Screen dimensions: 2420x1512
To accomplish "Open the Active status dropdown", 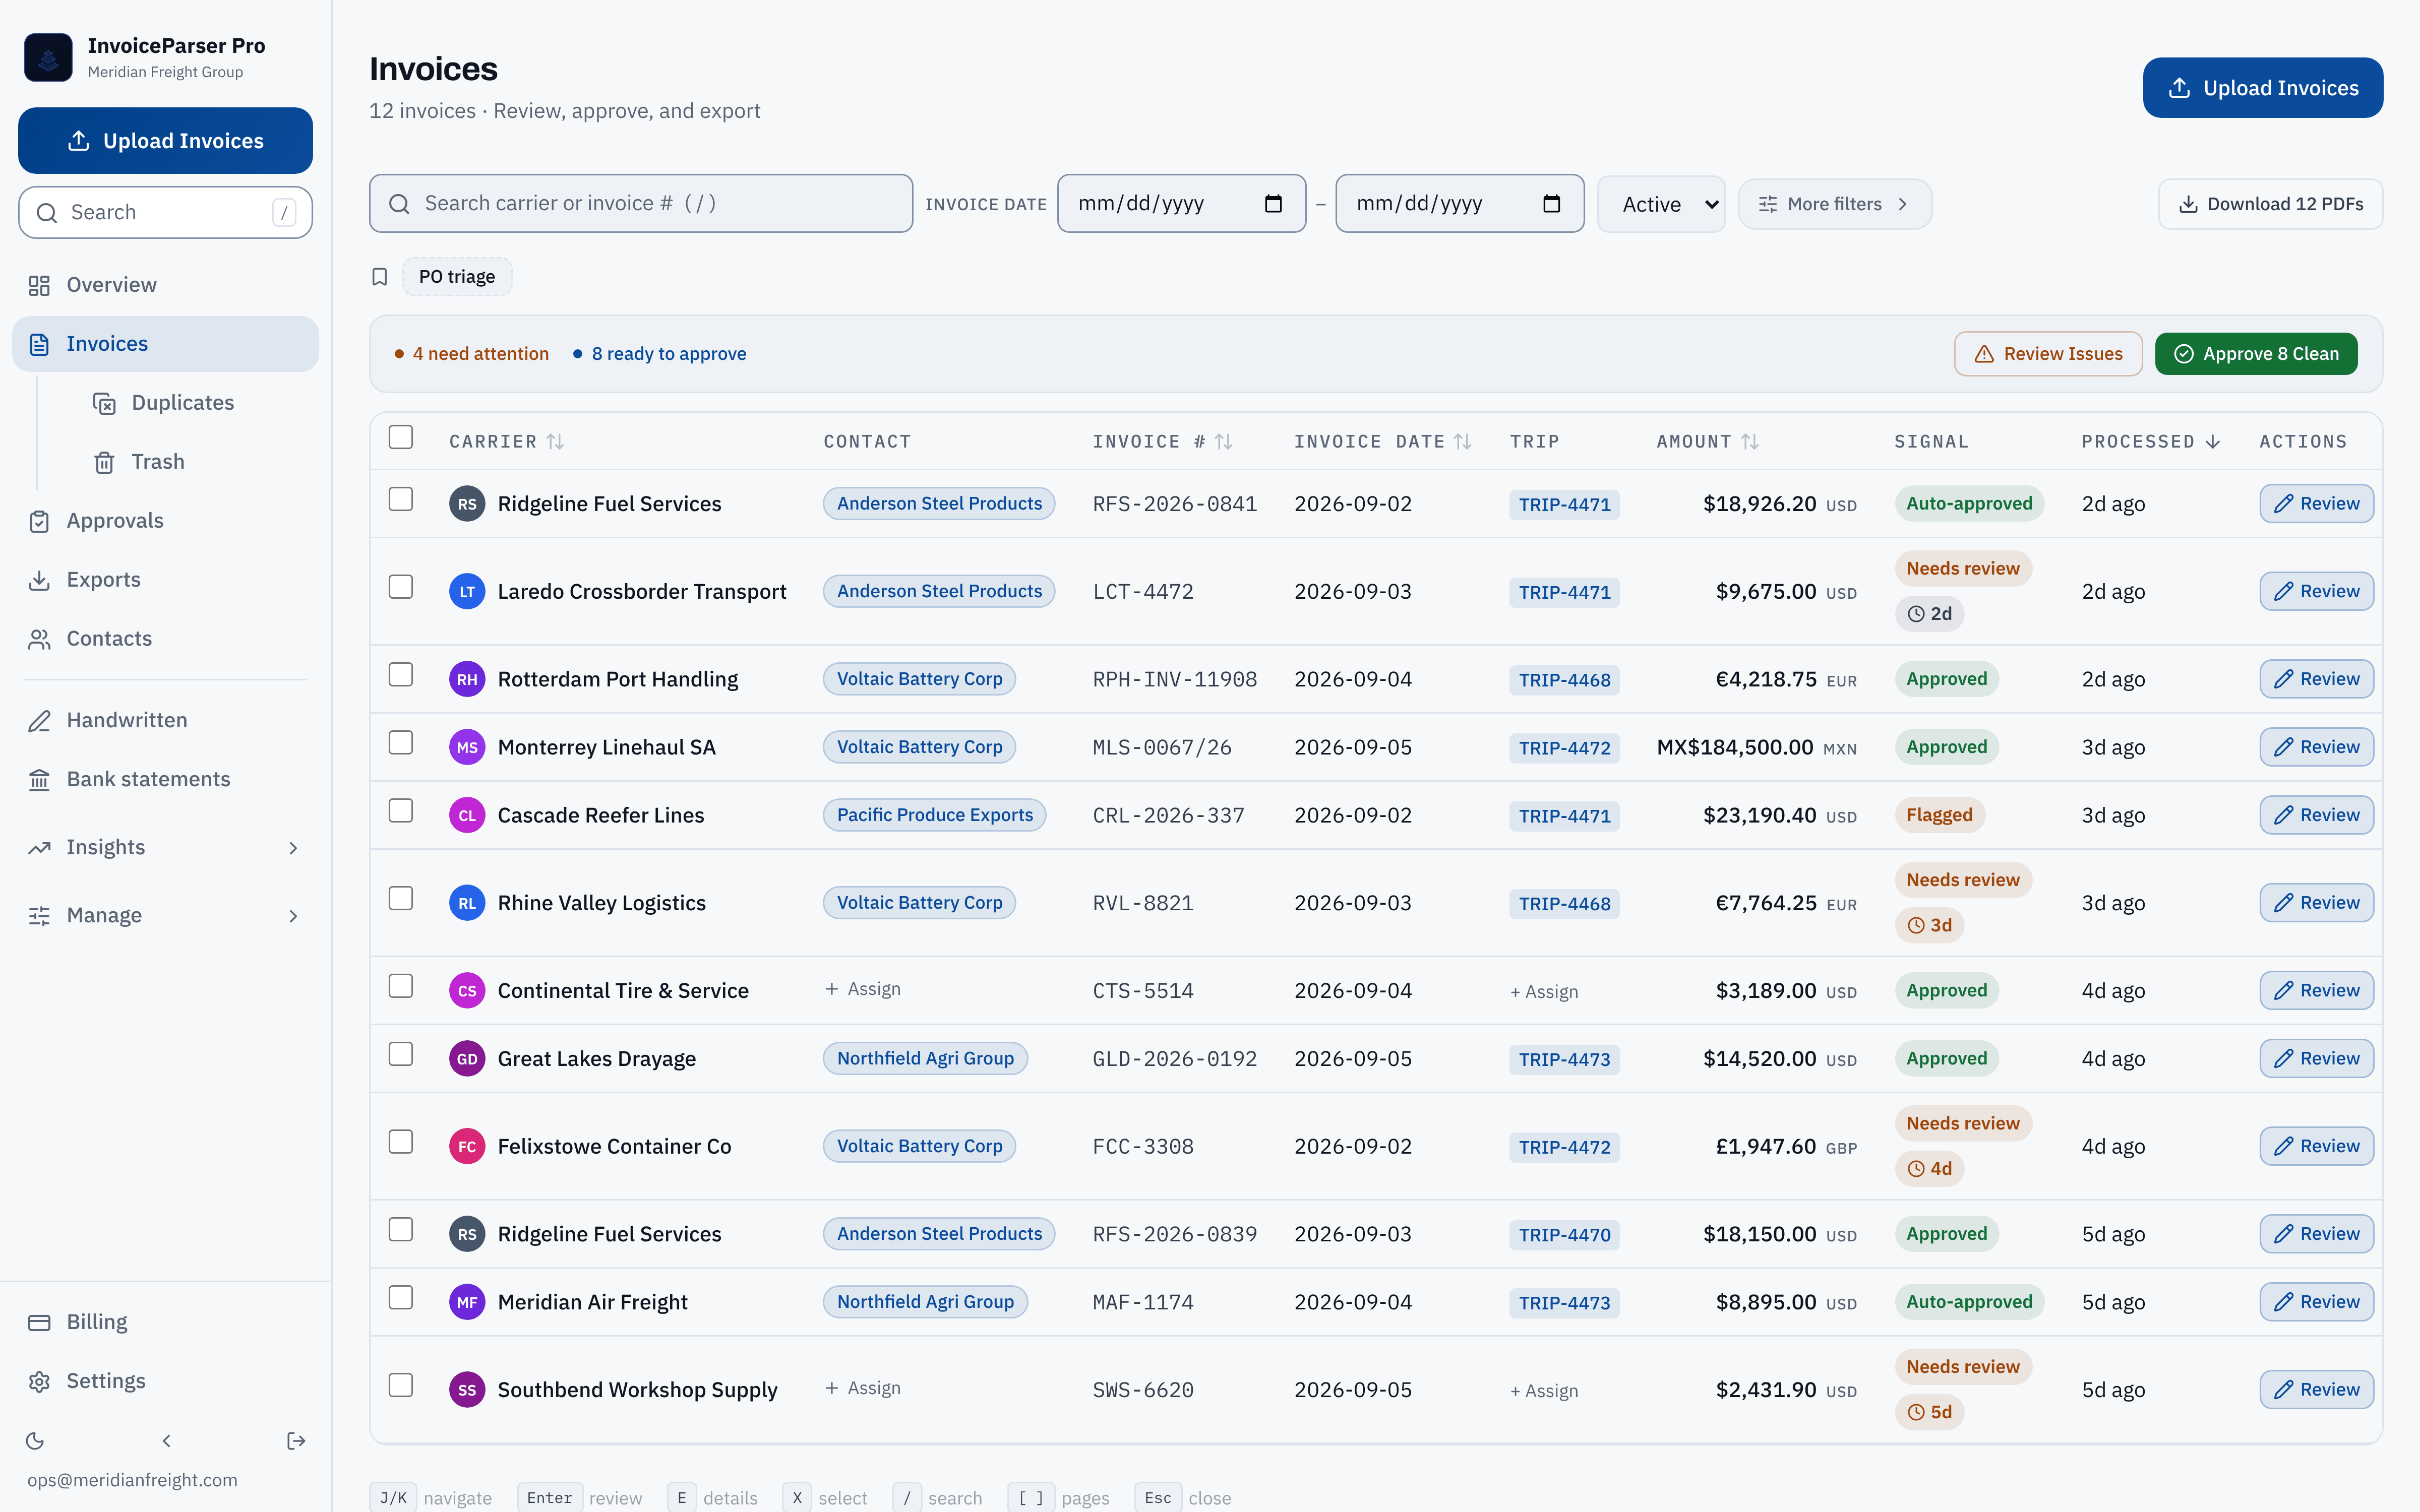I will click(x=1661, y=204).
